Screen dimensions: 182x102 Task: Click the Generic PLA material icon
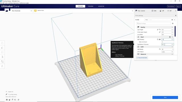tap(35, 11)
